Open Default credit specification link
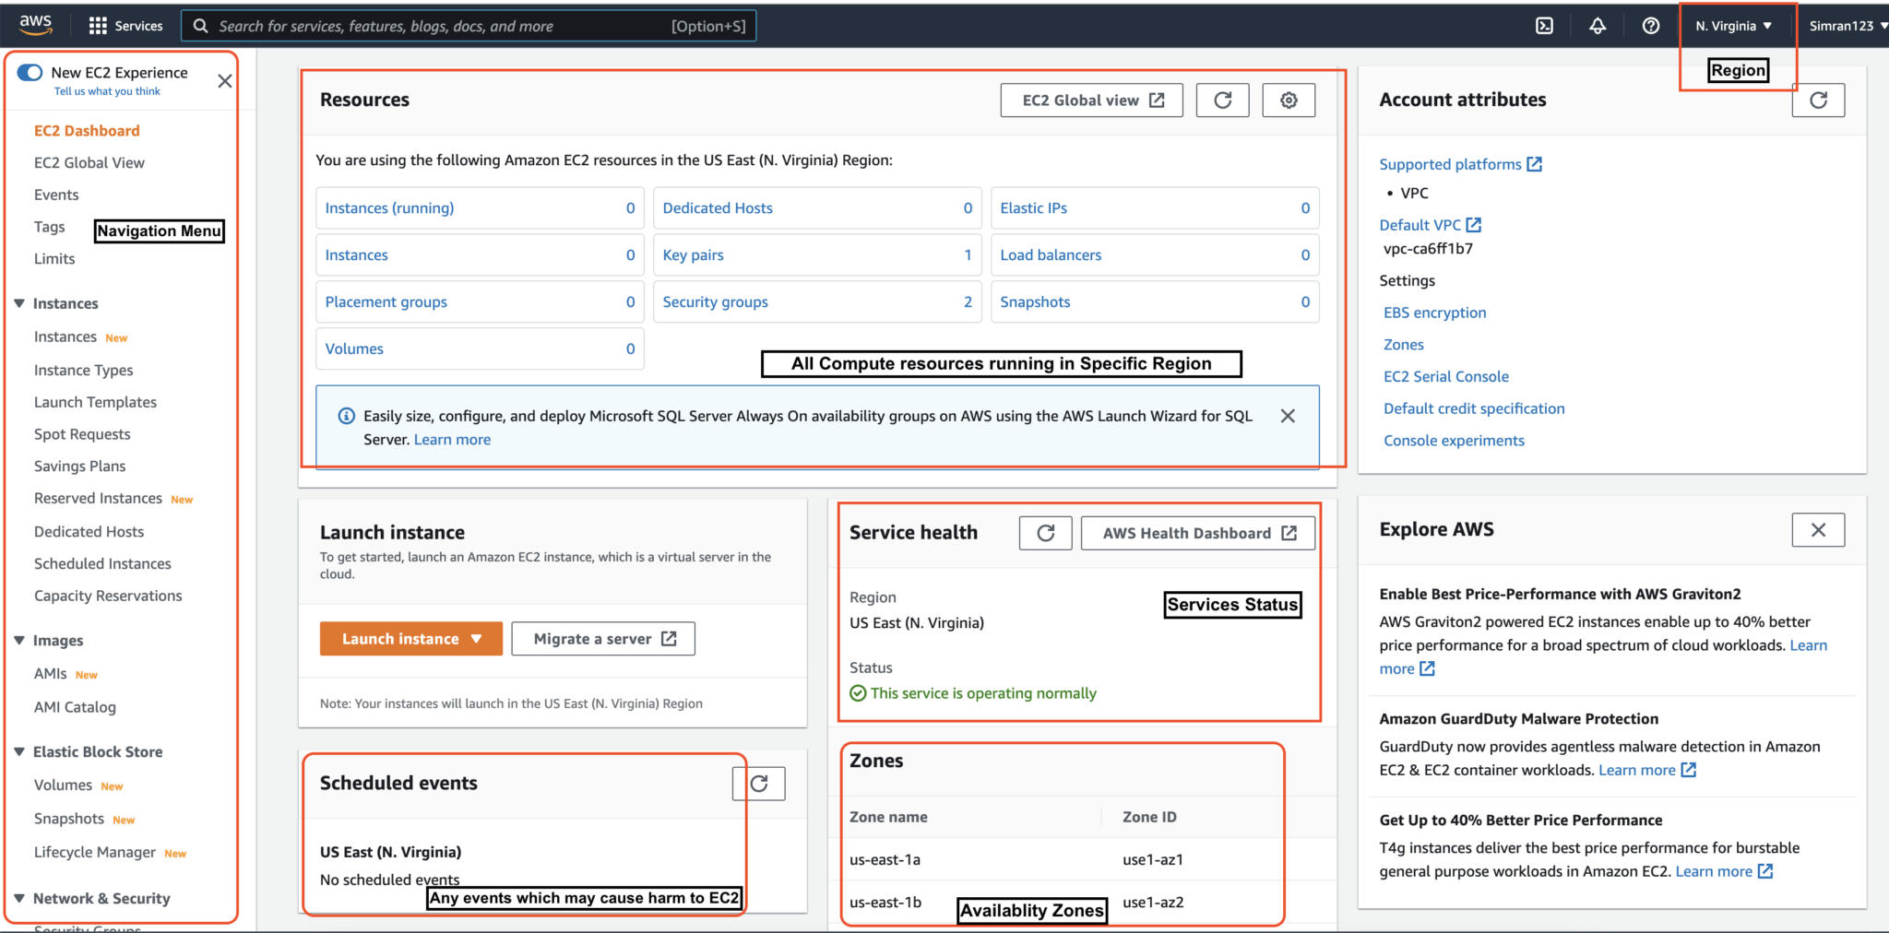The width and height of the screenshot is (1889, 933). (1474, 409)
